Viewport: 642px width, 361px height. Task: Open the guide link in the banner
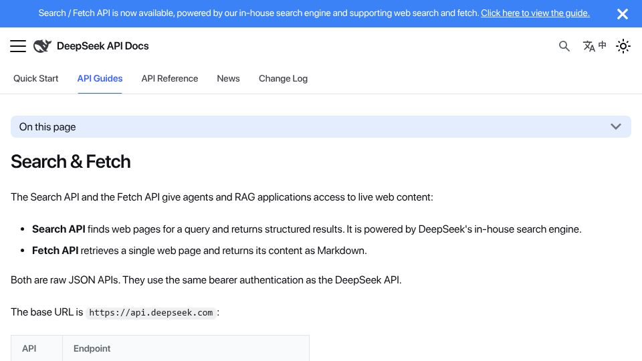point(535,13)
